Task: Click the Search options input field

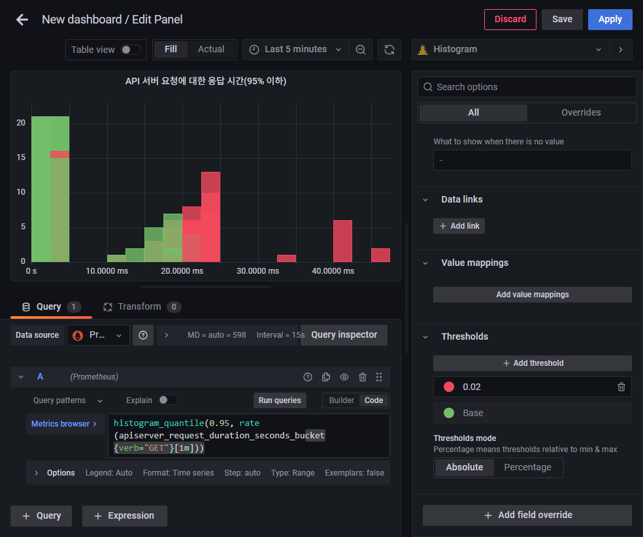Action: pos(527,87)
